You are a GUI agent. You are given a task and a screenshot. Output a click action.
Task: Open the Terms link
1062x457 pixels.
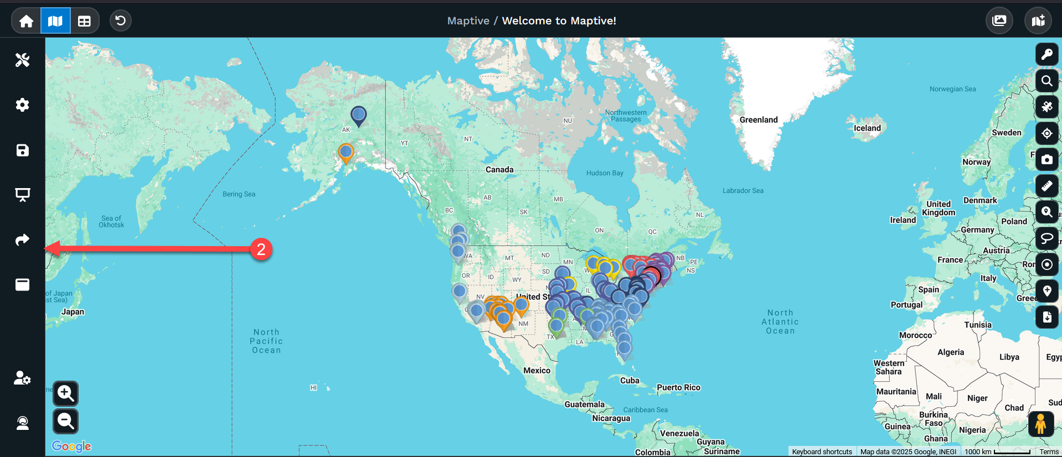(1049, 452)
